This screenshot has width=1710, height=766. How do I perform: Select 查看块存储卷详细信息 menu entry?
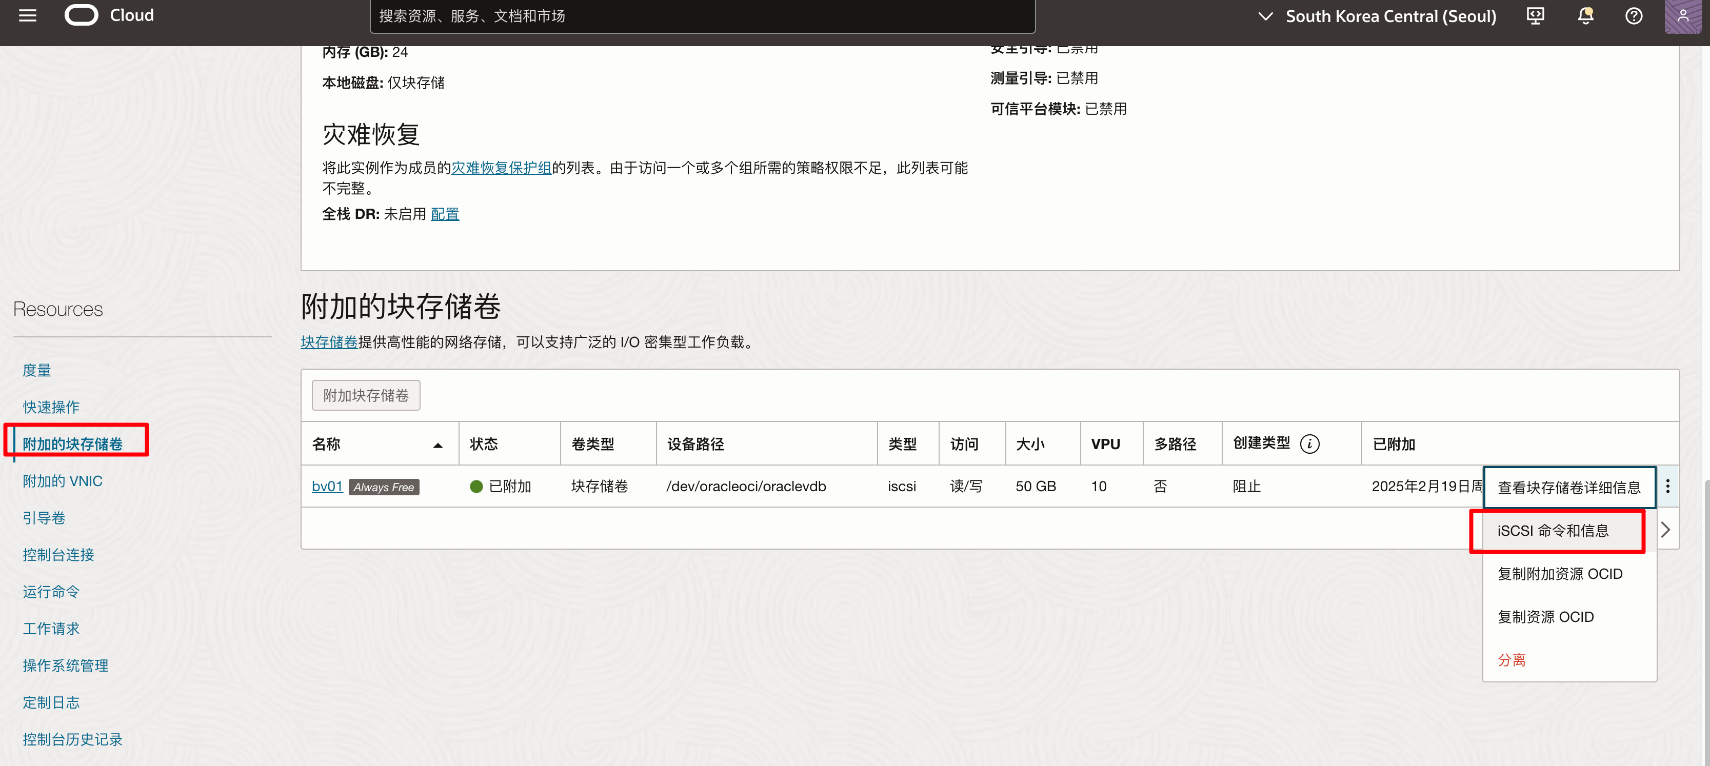click(x=1568, y=487)
